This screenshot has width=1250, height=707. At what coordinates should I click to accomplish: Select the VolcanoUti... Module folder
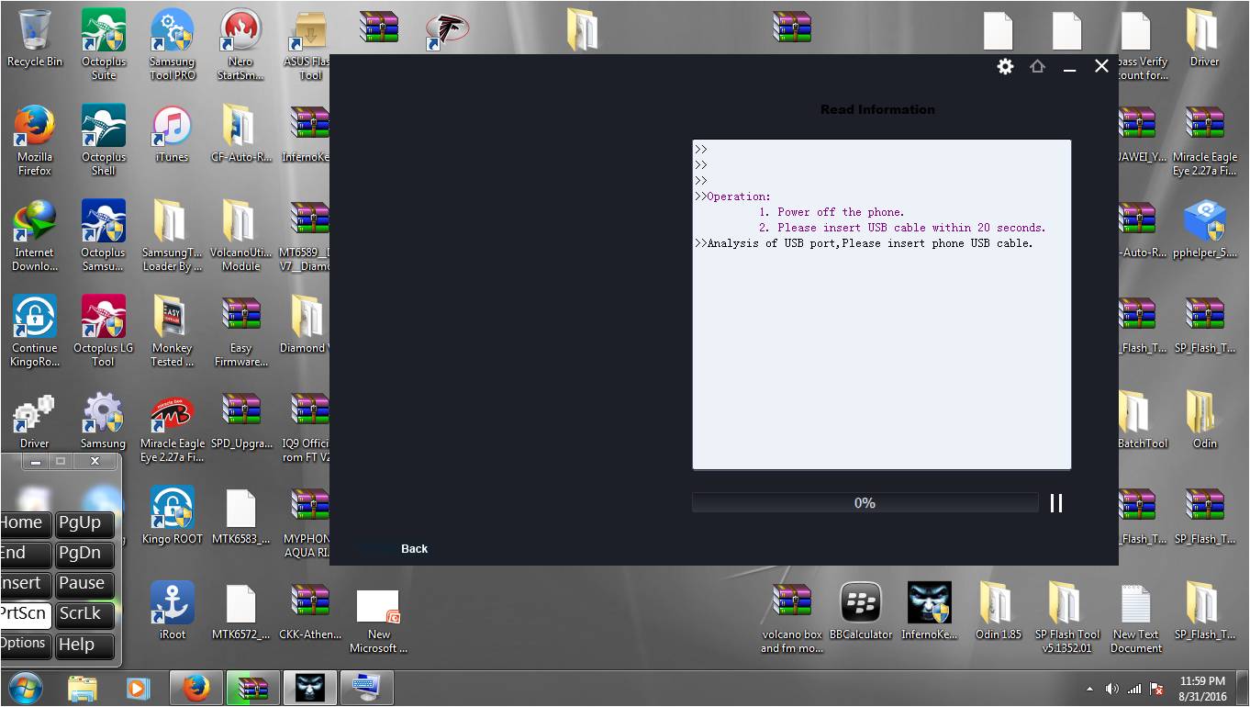tap(240, 235)
